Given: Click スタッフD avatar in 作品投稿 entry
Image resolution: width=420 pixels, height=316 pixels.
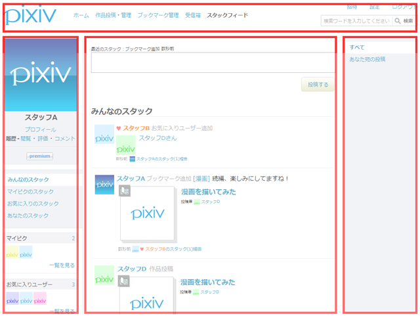Looking at the screenshot, I should pos(104,275).
